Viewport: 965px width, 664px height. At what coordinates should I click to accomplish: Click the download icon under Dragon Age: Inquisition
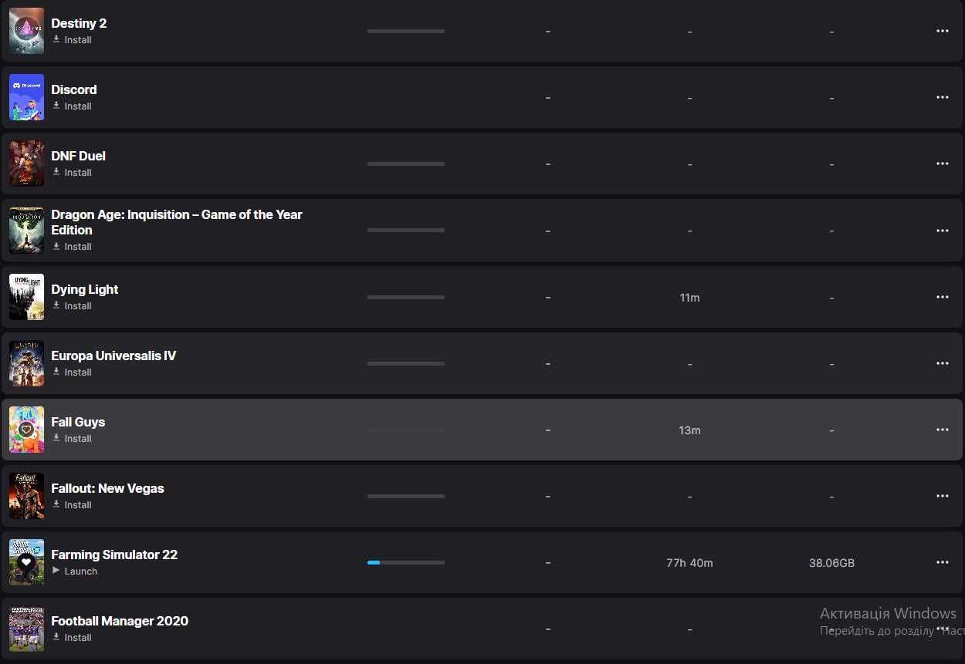coord(56,246)
